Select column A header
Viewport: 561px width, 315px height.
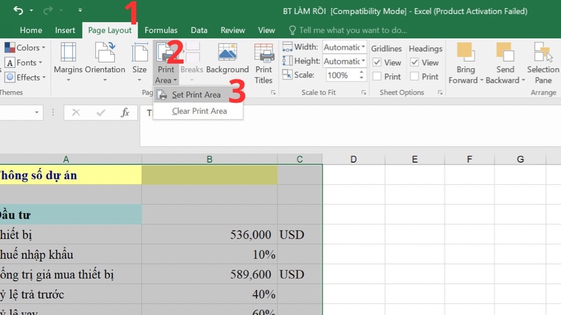pos(66,159)
